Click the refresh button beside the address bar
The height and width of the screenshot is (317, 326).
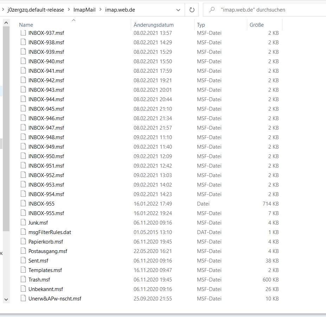coord(192,10)
